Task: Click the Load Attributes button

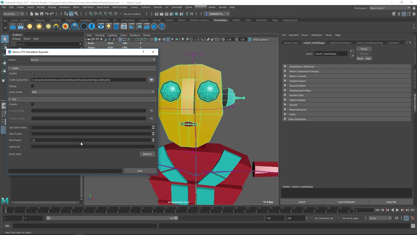Action: (346, 202)
